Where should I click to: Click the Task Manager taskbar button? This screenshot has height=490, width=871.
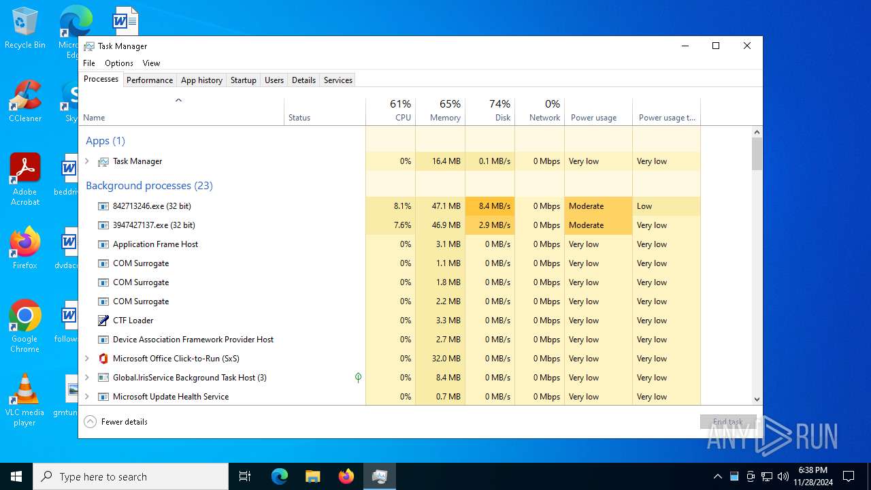380,476
